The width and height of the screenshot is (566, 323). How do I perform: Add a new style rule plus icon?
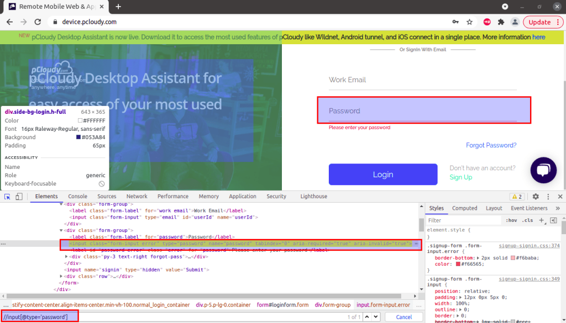click(542, 220)
